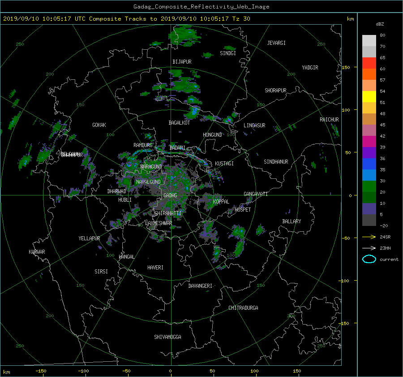Click the DAVANGERI city label
Viewport: 403px width, 377px height.
(x=200, y=286)
